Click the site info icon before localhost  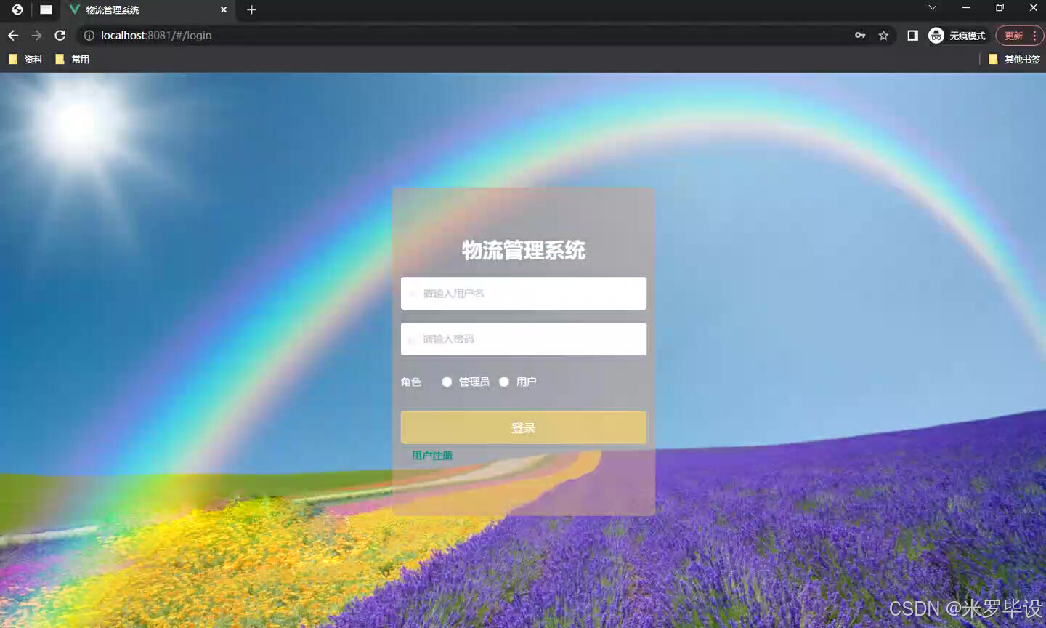pyautogui.click(x=89, y=35)
